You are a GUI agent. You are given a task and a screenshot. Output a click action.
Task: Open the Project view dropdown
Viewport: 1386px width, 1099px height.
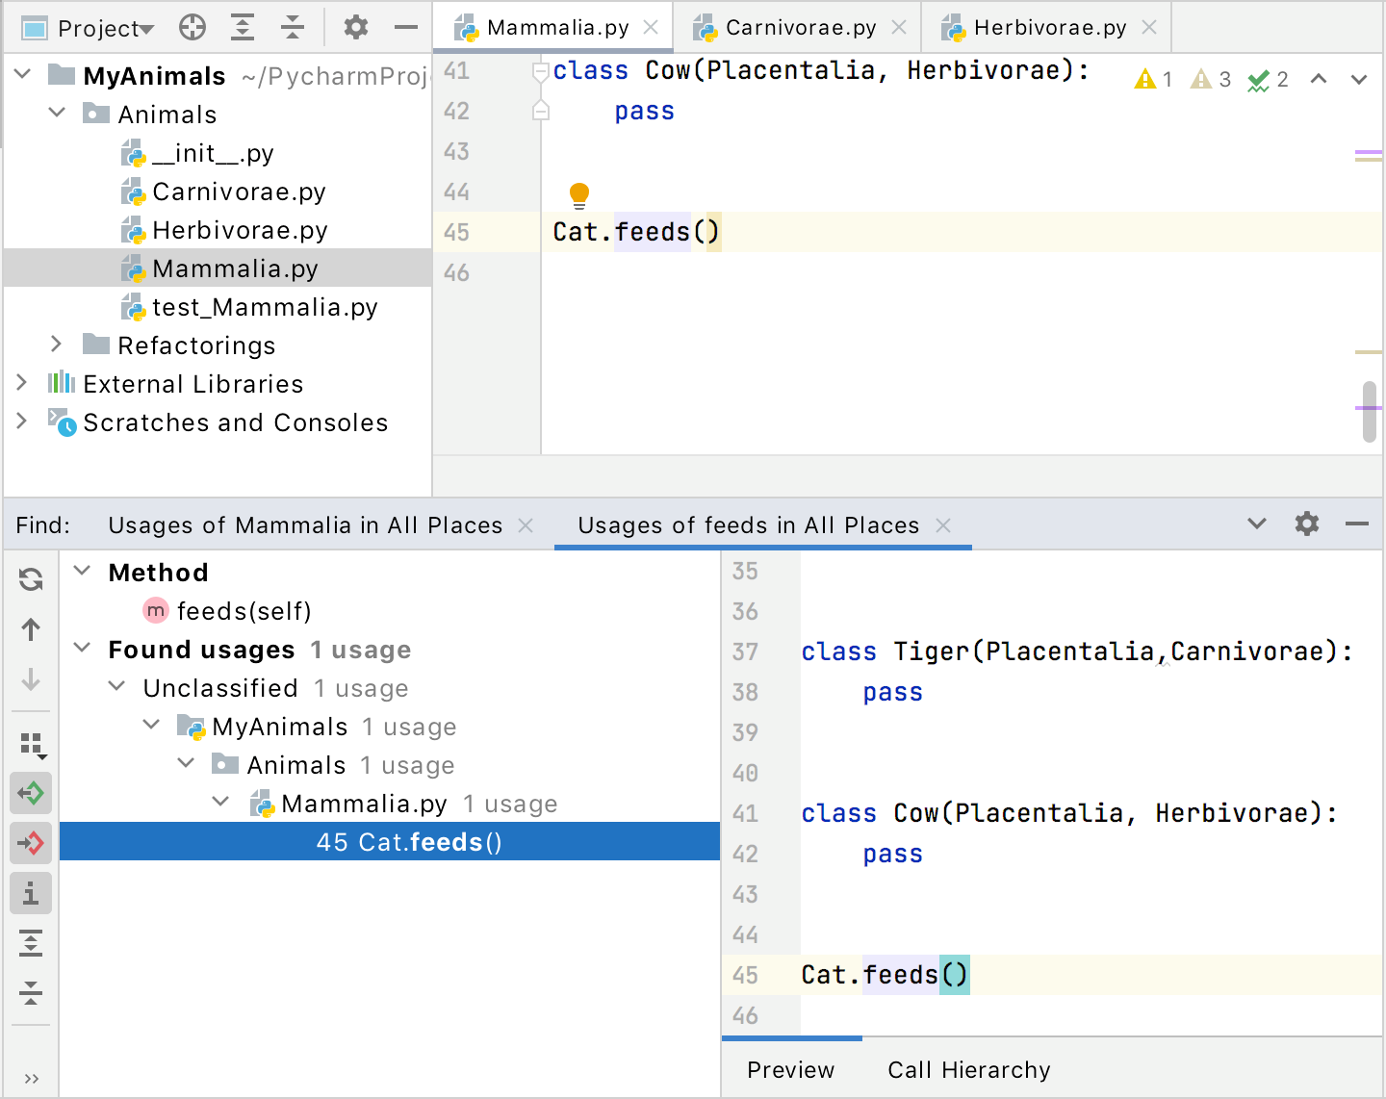pos(104,29)
